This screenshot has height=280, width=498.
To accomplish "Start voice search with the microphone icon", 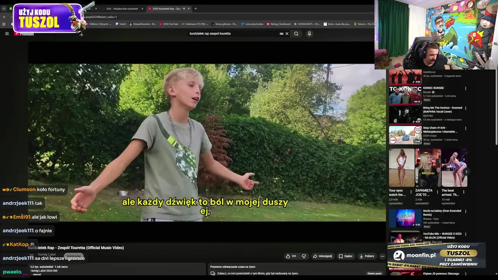I will (309, 33).
